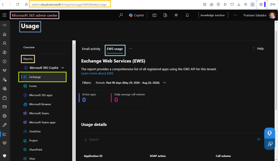278x161 pixels.
Task: Open Resources printer icon in left rail
Action: (5, 89)
